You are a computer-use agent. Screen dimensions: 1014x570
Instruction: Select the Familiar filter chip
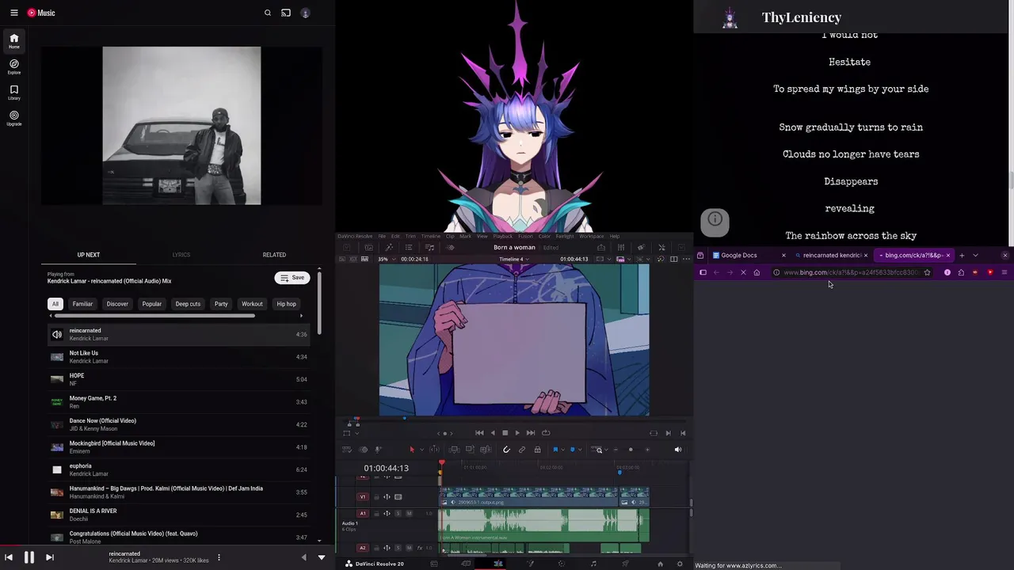(x=82, y=304)
